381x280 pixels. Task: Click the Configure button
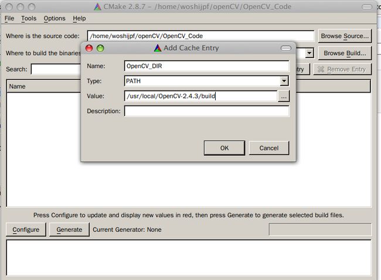pos(26,230)
